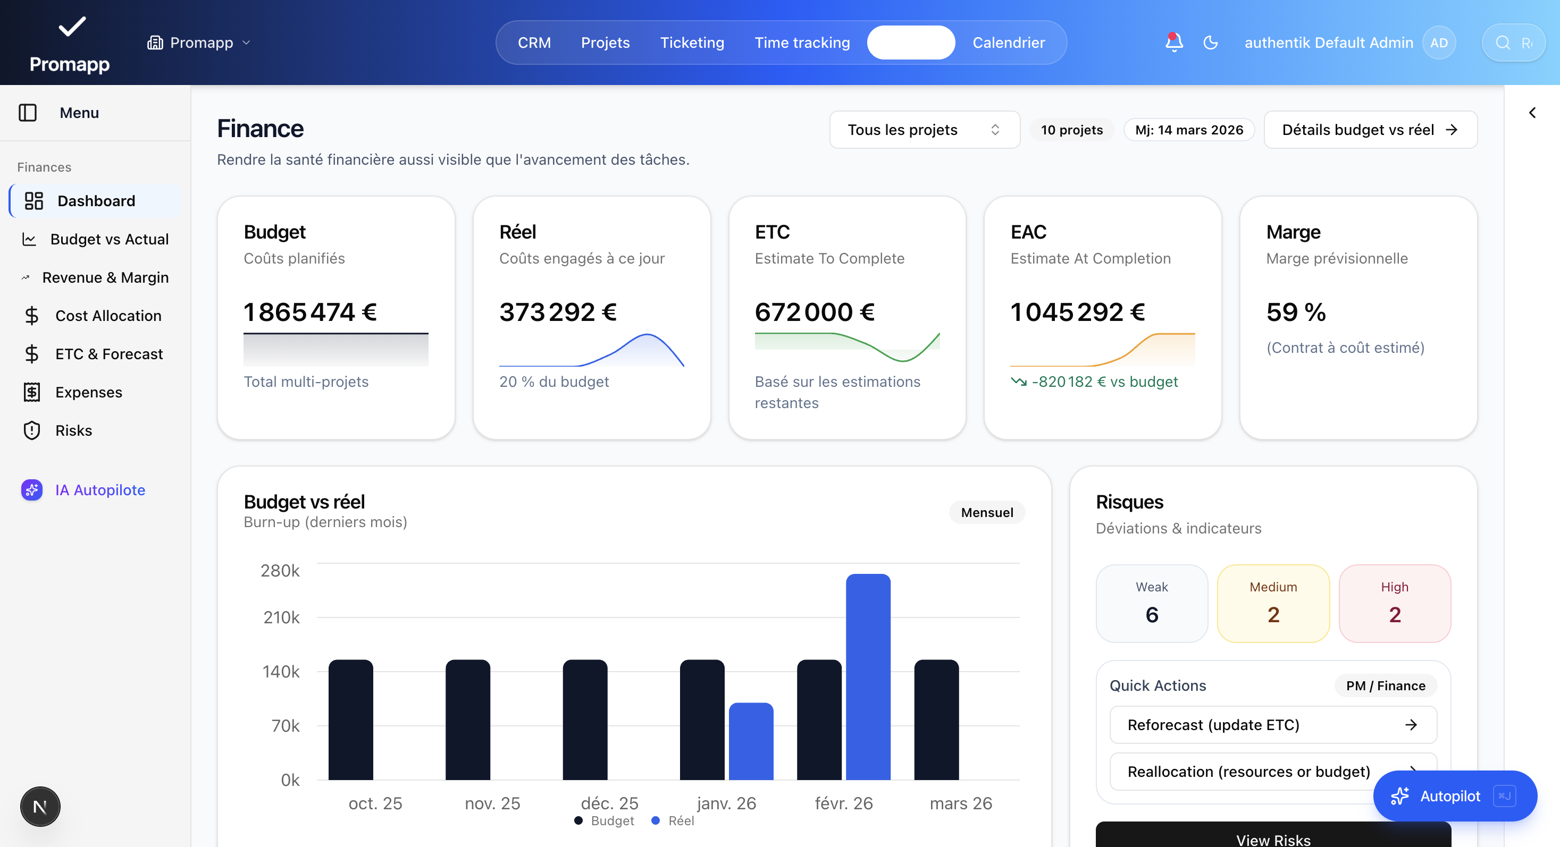The width and height of the screenshot is (1560, 847).
Task: Open the Expenses page
Action: pyautogui.click(x=95, y=392)
